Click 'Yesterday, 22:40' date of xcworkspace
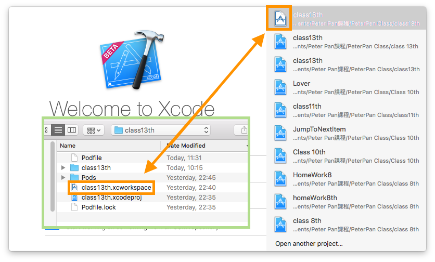The width and height of the screenshot is (435, 262). coord(191,188)
